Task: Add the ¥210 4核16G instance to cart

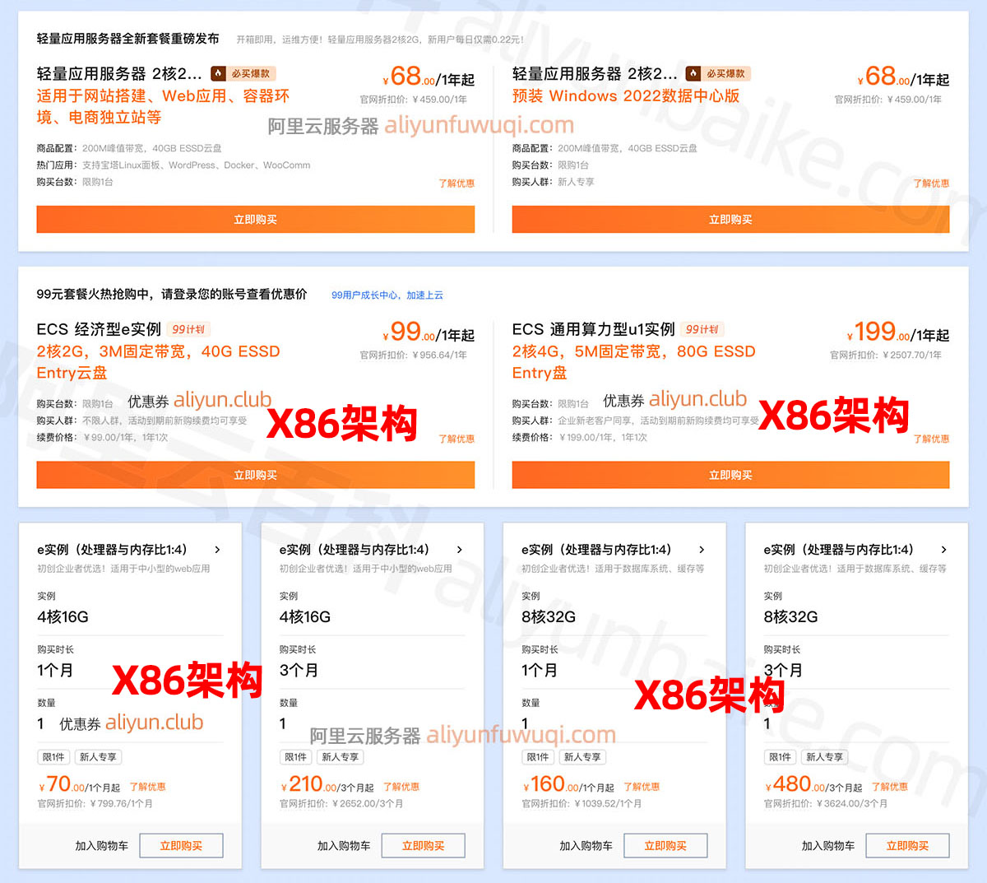Action: (344, 845)
